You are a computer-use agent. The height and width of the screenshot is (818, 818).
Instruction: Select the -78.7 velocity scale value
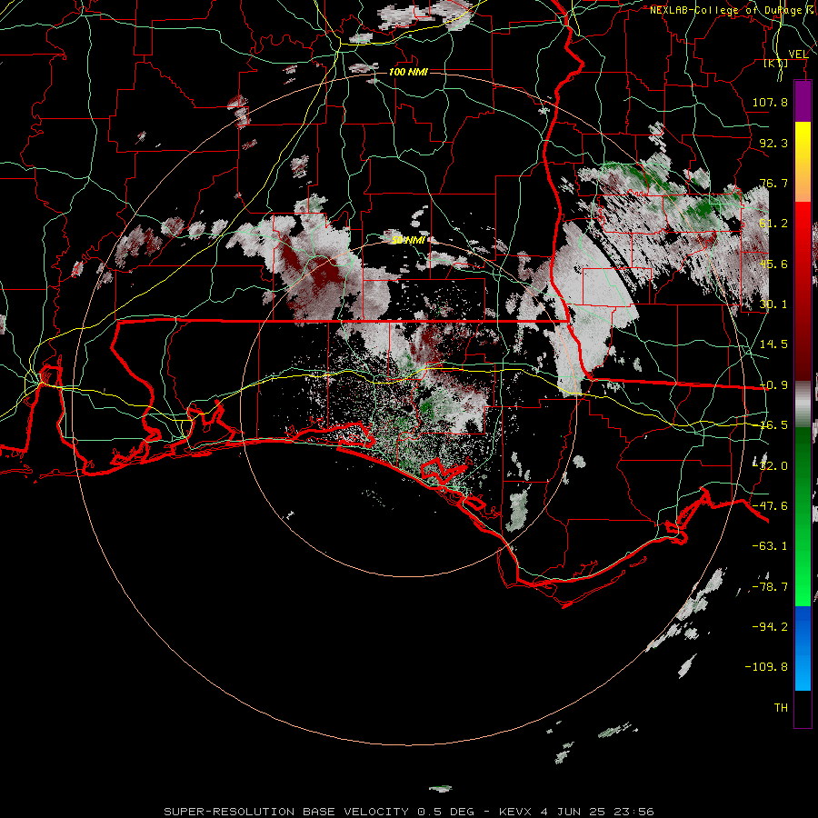771,587
